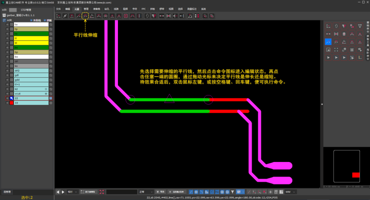Click the angle/chamfer tool icon in top toolbar

click(92, 16)
